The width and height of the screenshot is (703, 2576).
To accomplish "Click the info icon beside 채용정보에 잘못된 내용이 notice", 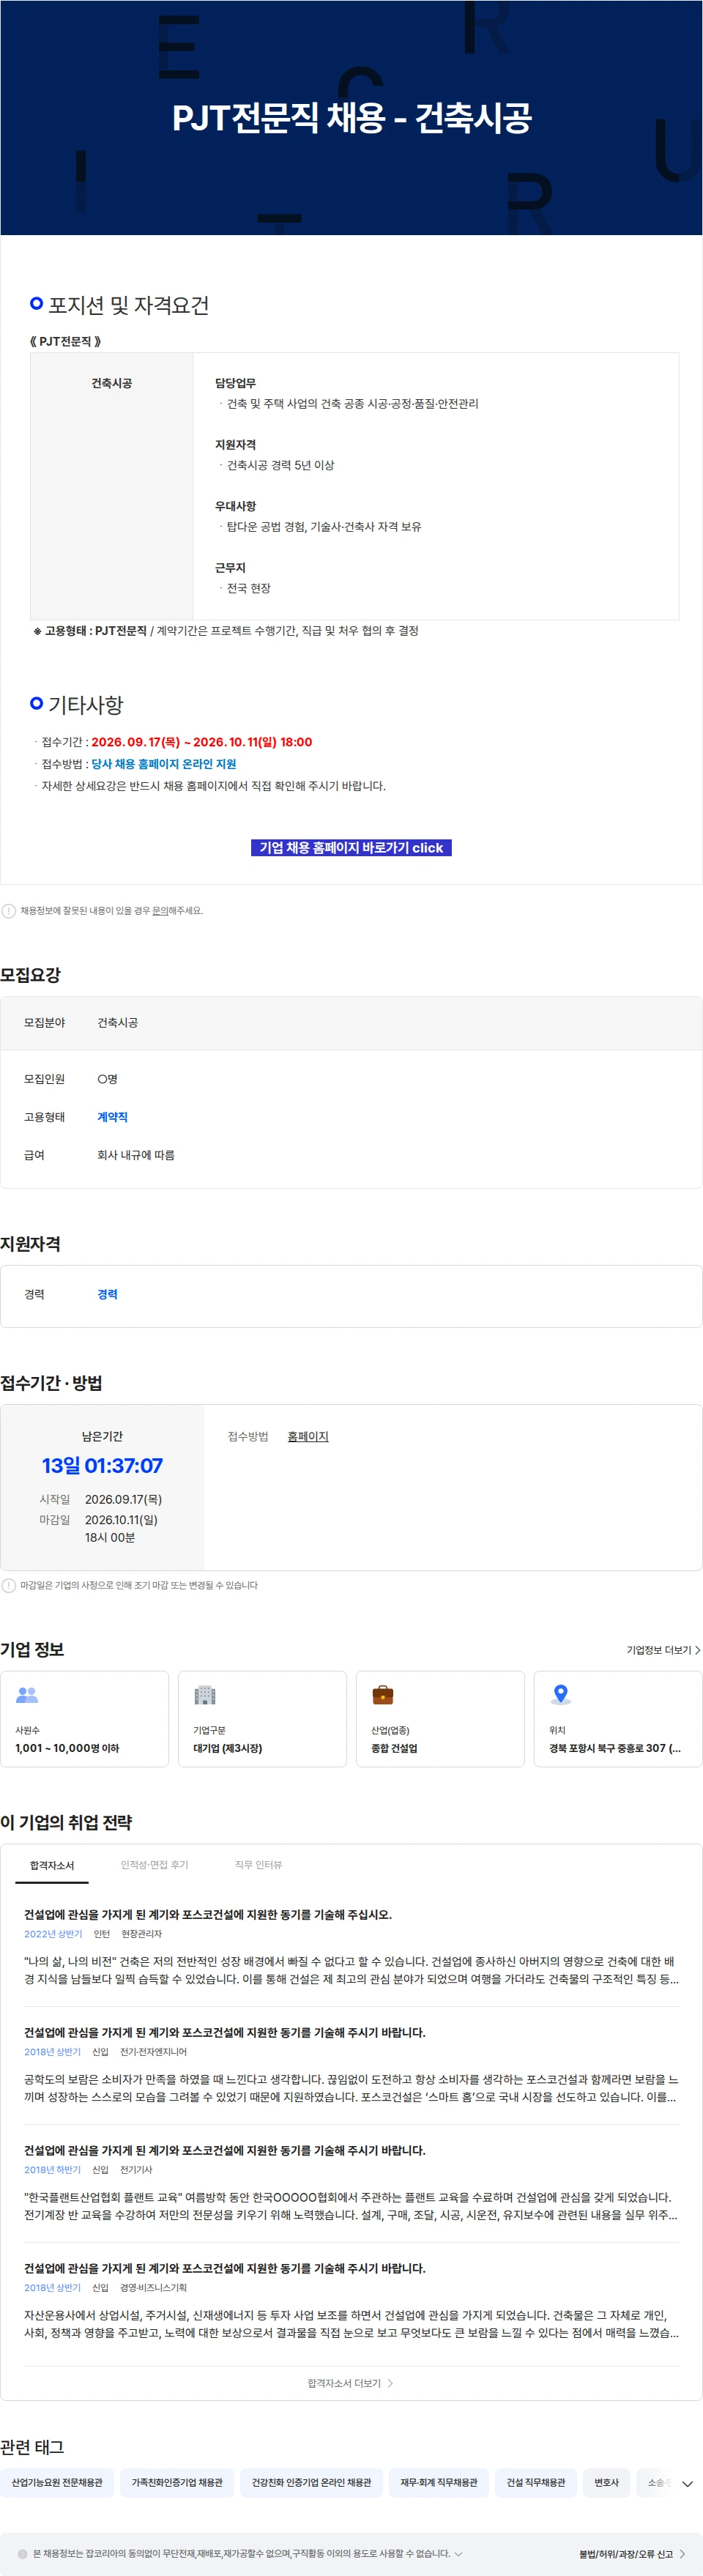I will (9, 911).
